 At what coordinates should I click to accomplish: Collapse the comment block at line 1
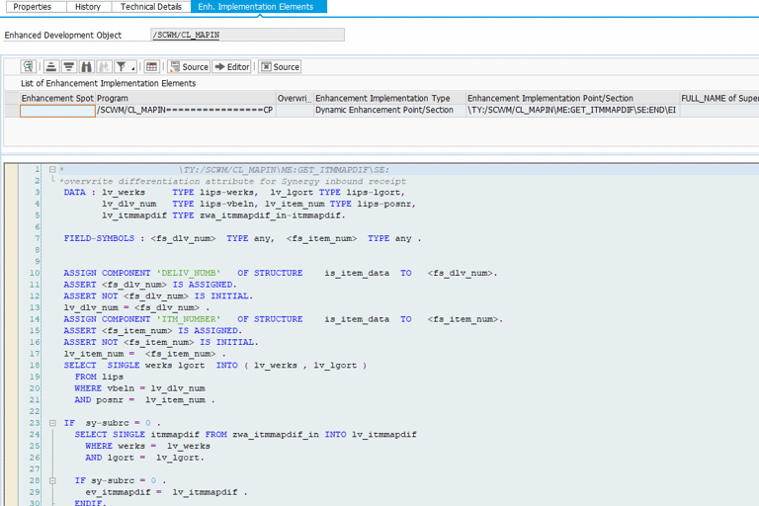[x=52, y=169]
